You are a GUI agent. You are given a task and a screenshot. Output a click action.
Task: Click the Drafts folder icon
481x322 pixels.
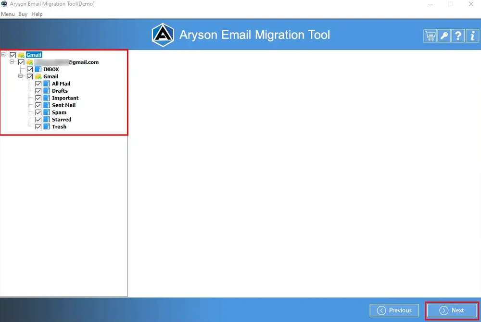47,91
